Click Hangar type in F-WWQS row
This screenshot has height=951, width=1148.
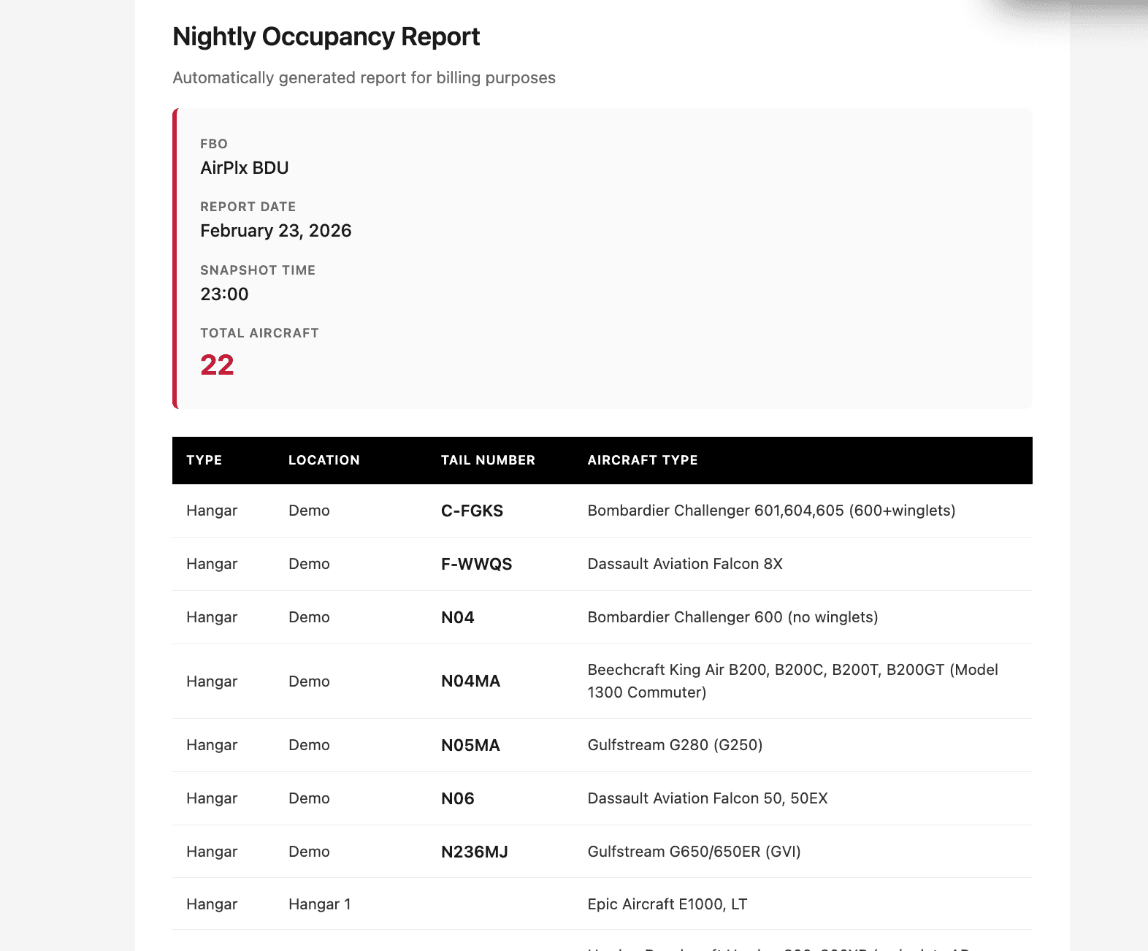coord(212,564)
